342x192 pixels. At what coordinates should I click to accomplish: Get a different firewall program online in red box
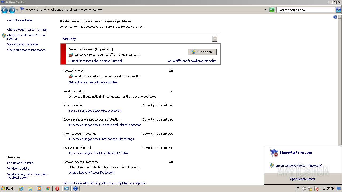(x=192, y=61)
